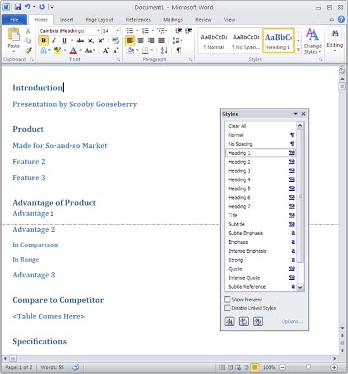Screen dimensions: 348x374
Task: Click the Styles pane scroll down arrow
Action: pos(301,287)
